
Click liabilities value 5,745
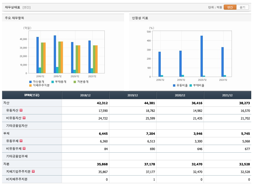click(246, 133)
